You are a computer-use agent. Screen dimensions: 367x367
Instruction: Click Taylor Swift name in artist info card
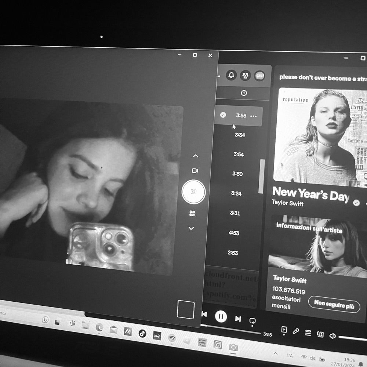point(290,279)
